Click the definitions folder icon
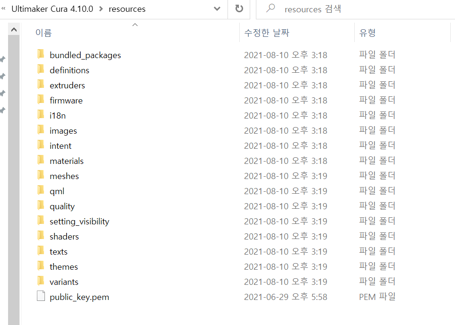 [41, 69]
